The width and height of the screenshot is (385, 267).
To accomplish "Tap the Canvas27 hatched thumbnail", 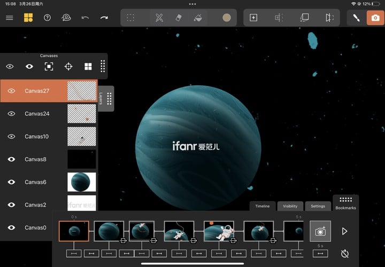I will pos(82,91).
